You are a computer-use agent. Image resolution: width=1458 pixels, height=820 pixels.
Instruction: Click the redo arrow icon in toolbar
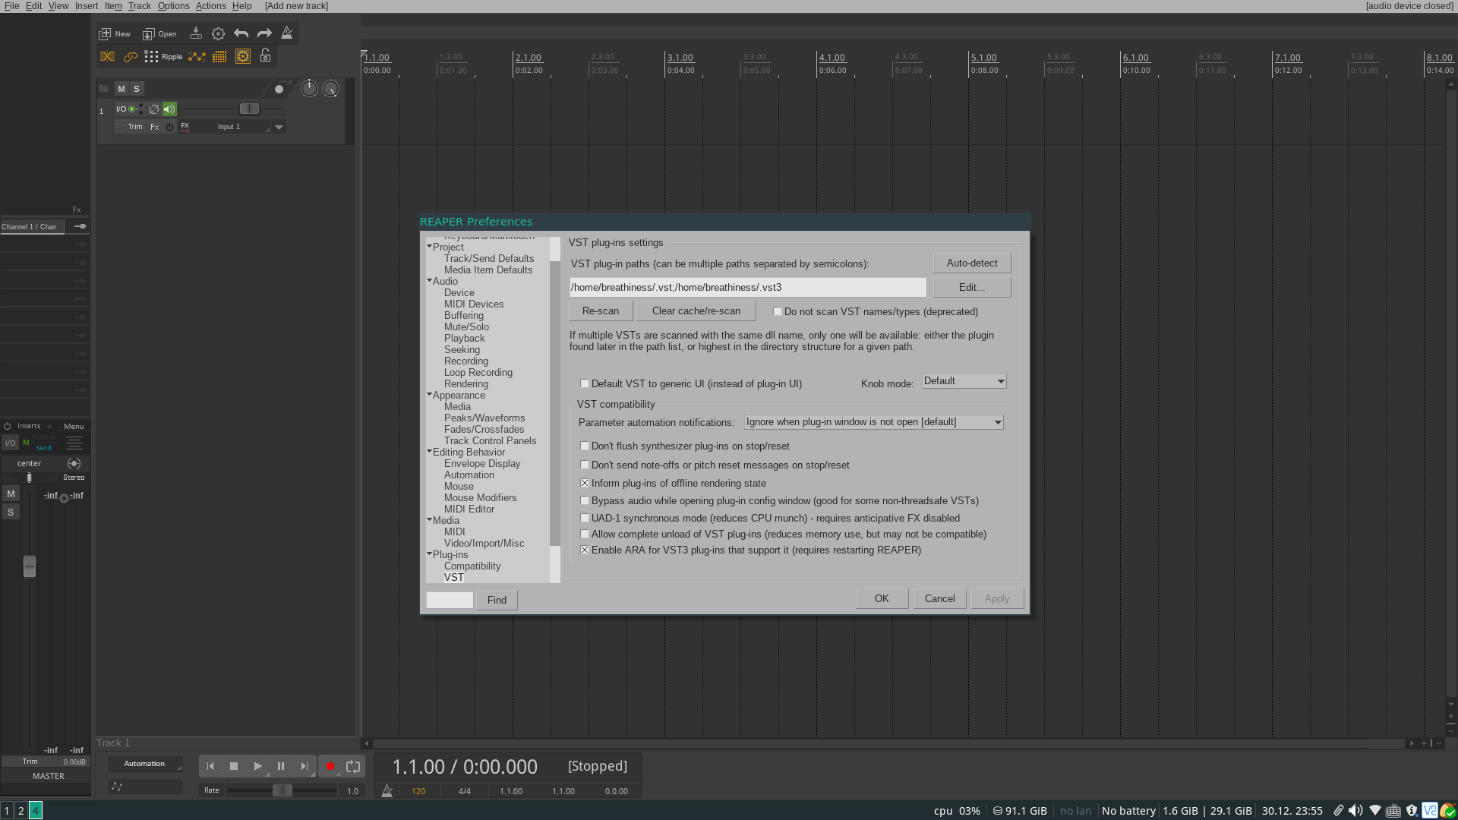[x=264, y=33]
